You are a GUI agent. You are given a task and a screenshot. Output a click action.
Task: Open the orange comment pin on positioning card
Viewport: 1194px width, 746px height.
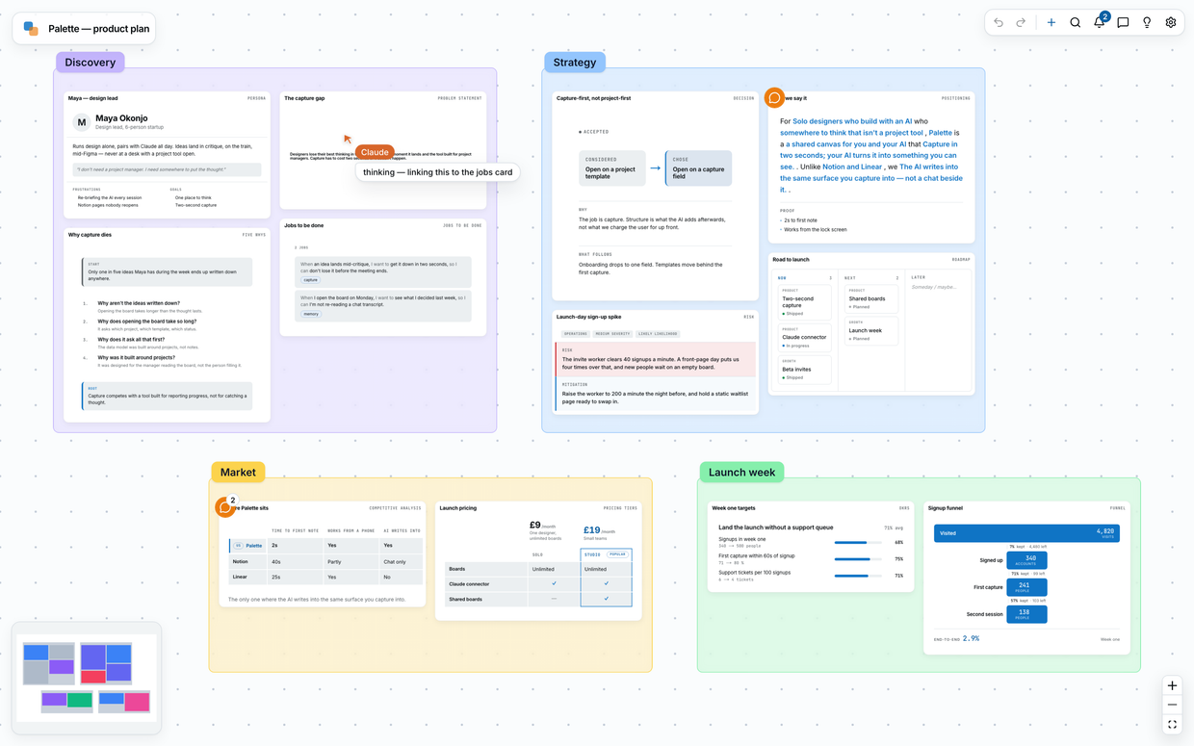[x=774, y=98]
